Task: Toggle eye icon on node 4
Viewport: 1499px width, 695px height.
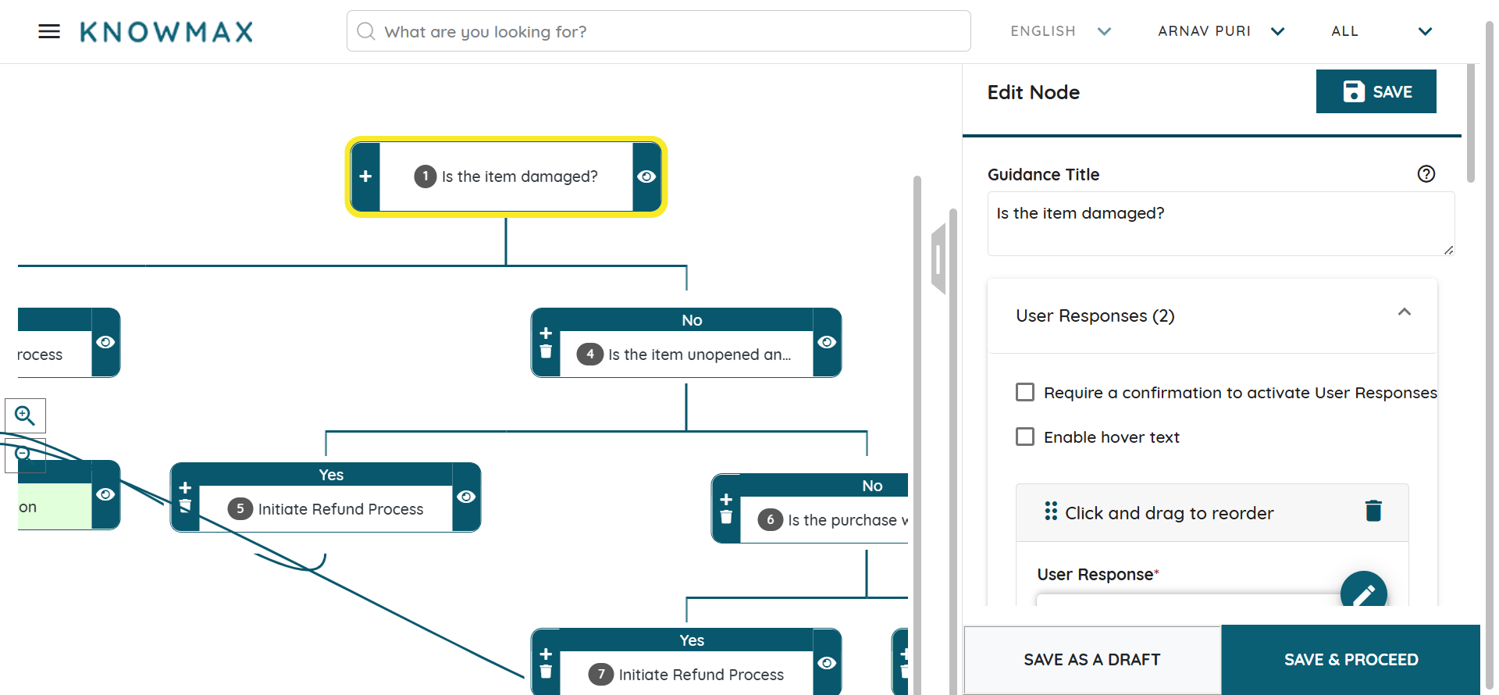Action: 827,342
